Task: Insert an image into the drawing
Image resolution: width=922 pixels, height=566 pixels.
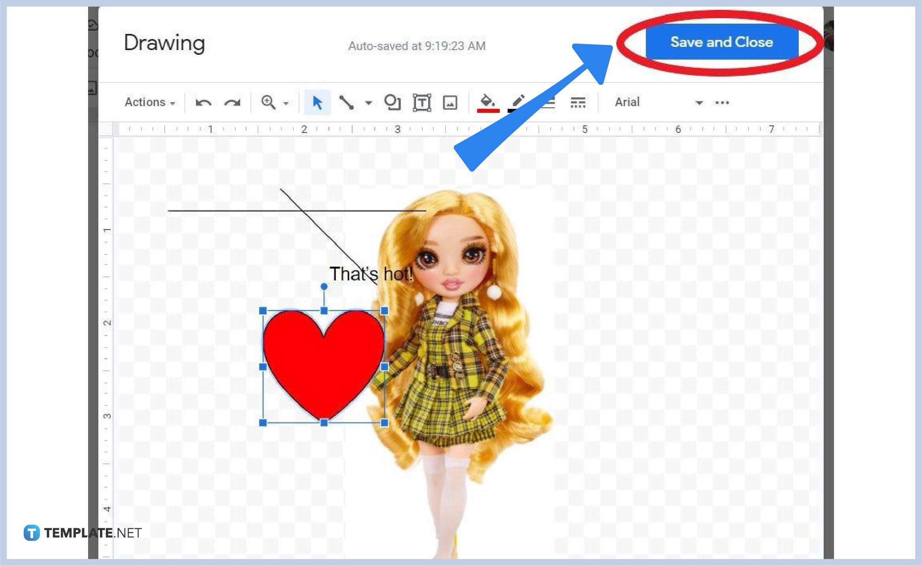Action: click(x=450, y=102)
